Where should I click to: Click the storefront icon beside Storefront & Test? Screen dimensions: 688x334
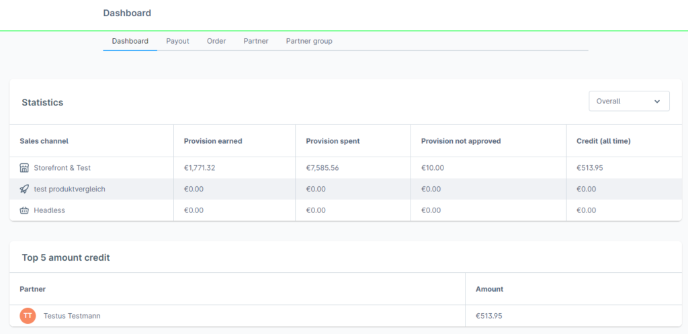click(x=25, y=168)
